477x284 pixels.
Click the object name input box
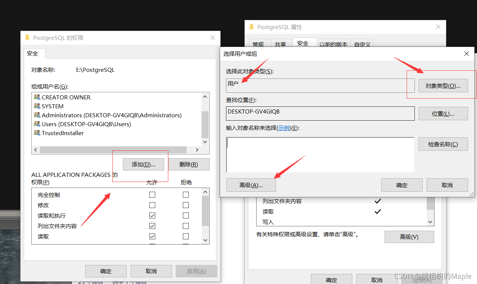point(320,155)
